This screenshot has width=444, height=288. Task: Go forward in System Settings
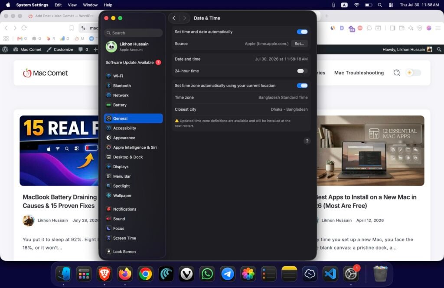click(184, 18)
